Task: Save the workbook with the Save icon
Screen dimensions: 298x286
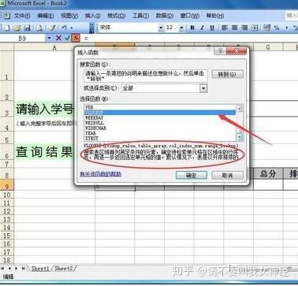Action: tap(27, 28)
